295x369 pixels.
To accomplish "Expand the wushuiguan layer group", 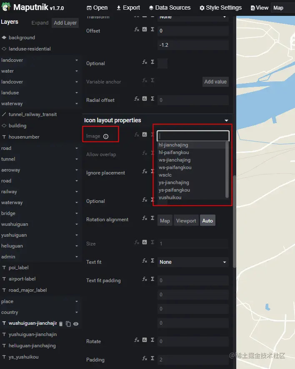I will (x=77, y=224).
